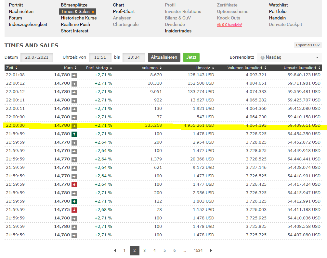
Task: Sort by Umsatz kumuliert arrows
Action: [319, 68]
